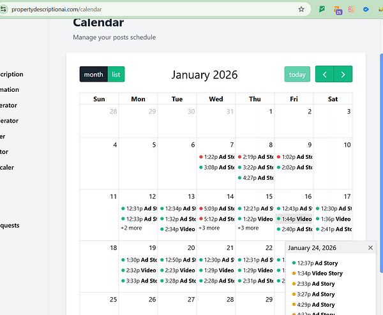Open 2:31p event on January 22
The height and width of the screenshot is (315, 383).
click(x=255, y=281)
